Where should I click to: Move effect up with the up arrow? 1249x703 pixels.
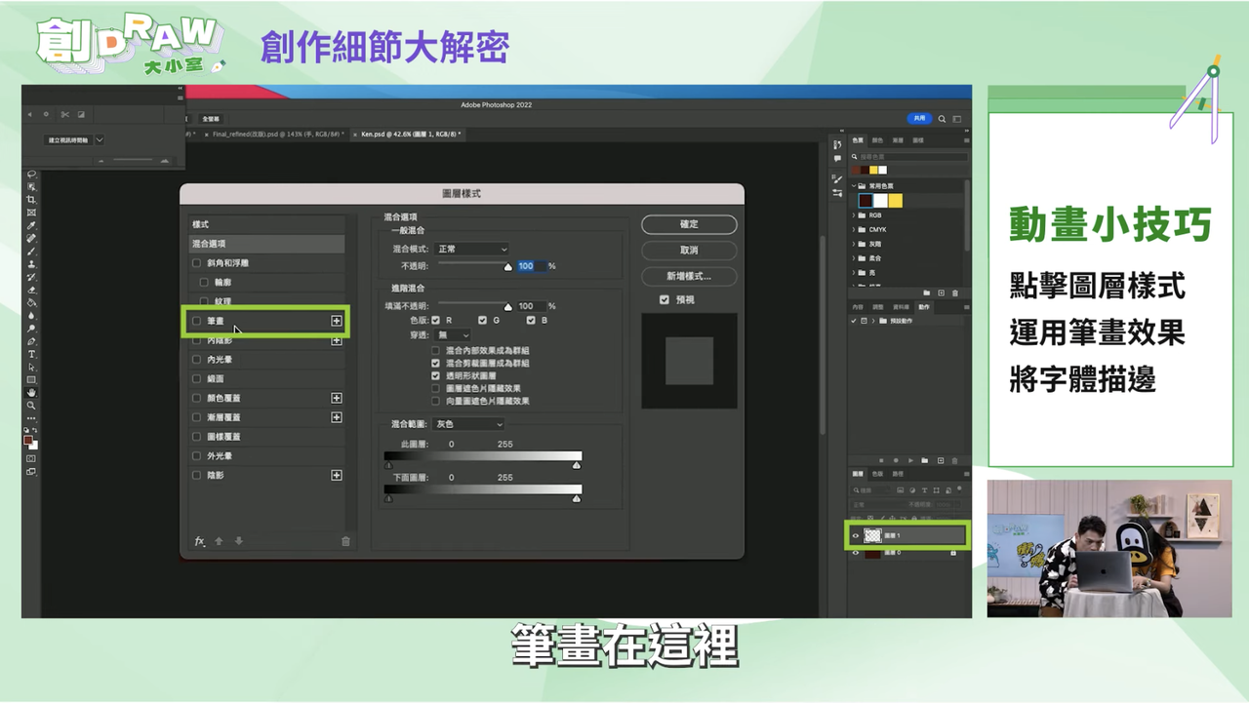pos(219,541)
